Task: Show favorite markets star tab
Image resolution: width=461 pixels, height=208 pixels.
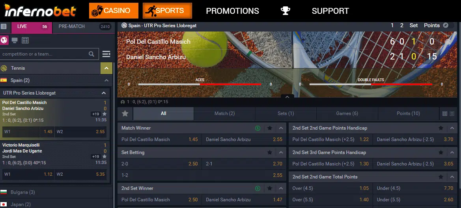Action: pyautogui.click(x=125, y=113)
